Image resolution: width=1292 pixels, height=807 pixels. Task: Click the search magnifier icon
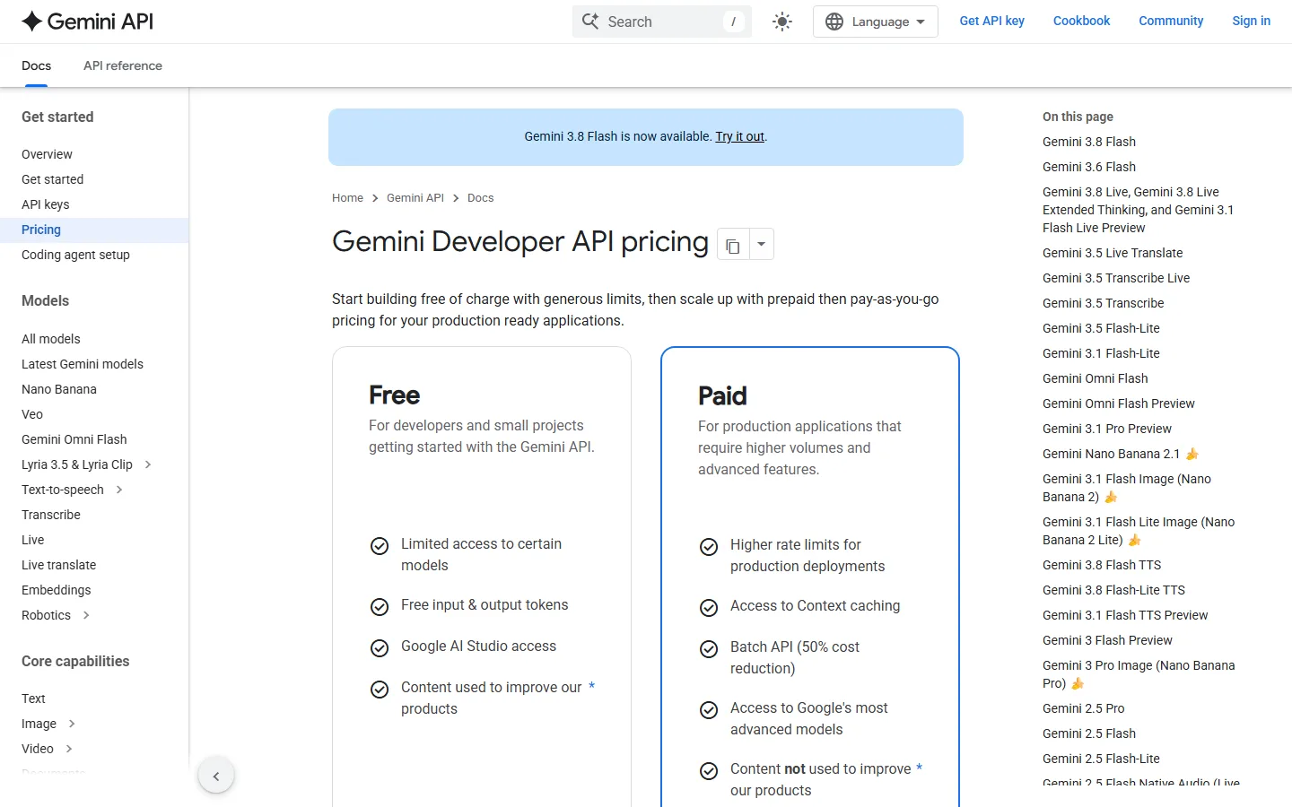[590, 22]
